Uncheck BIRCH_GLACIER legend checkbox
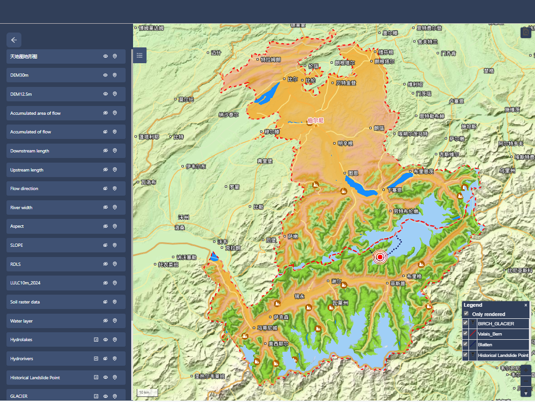Image resolution: width=535 pixels, height=402 pixels. click(466, 323)
